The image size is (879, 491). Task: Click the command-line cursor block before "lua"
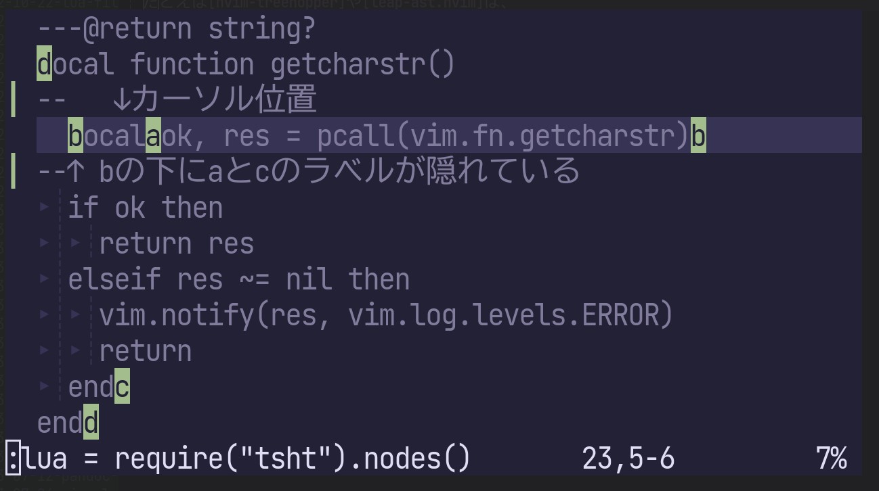click(14, 459)
